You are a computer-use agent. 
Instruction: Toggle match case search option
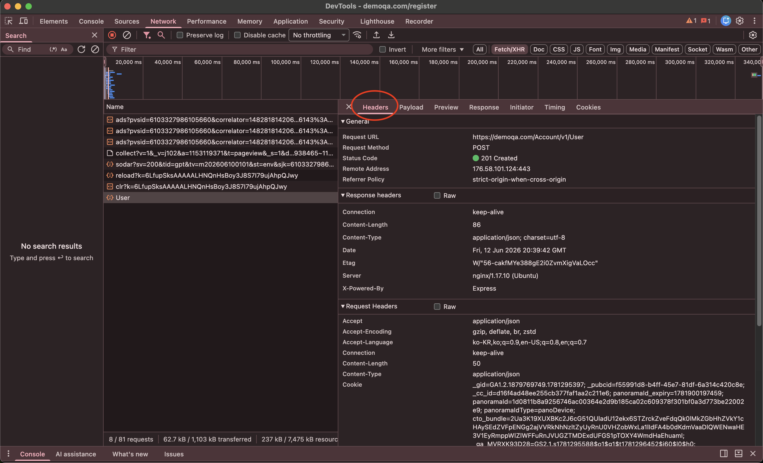point(64,49)
